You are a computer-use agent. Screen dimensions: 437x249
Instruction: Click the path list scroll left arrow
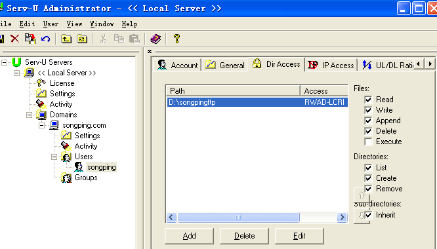(x=171, y=217)
